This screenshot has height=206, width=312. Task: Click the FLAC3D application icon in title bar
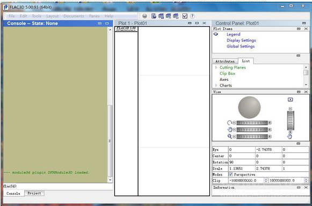coord(6,7)
